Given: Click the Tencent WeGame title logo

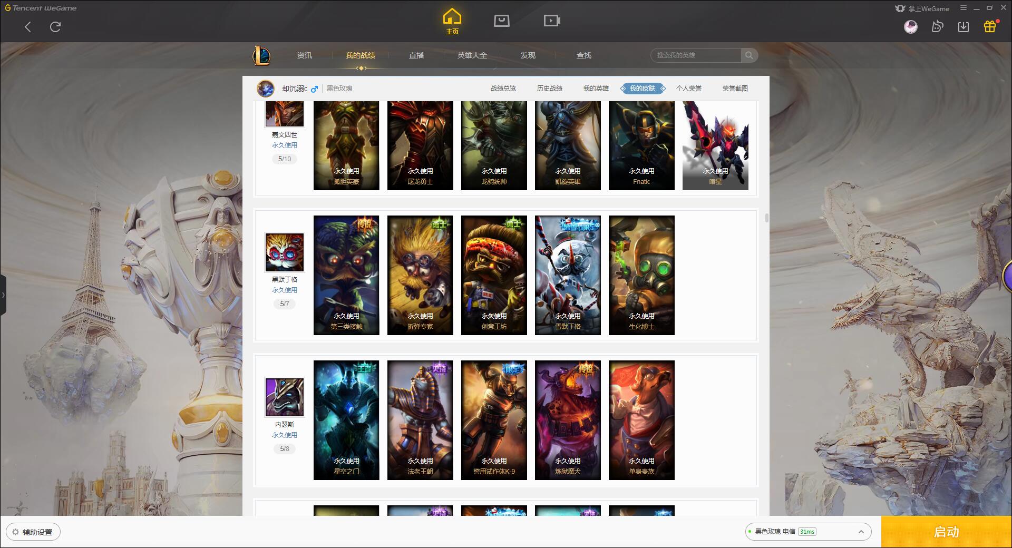Looking at the screenshot, I should coord(41,8).
